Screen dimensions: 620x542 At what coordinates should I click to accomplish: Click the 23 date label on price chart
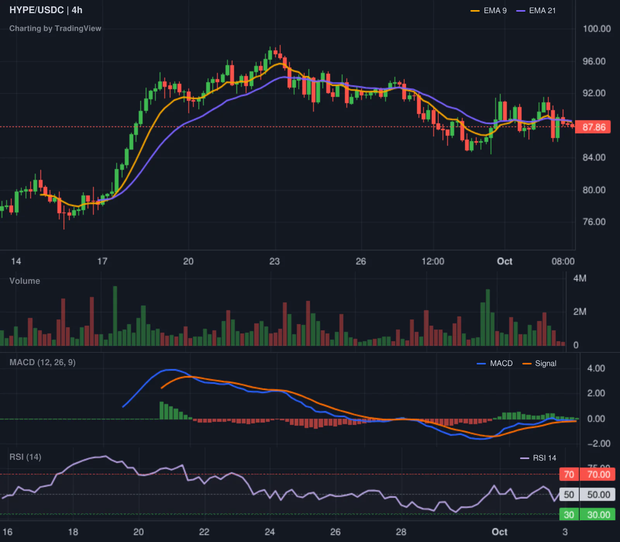click(x=274, y=261)
